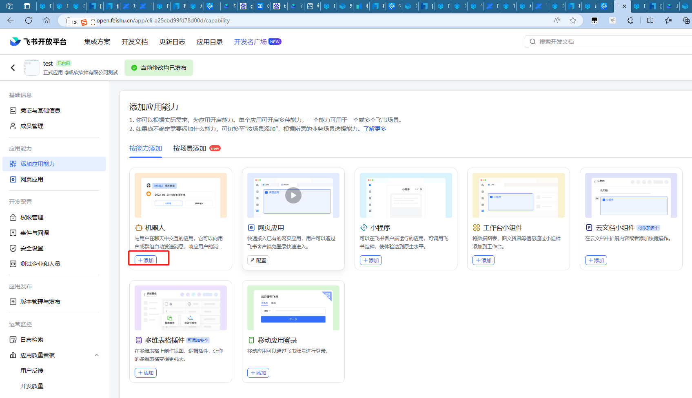Viewport: 692px width, 398px height.
Task: Click 测试企业和人员 sidebar icon
Action: (13, 264)
